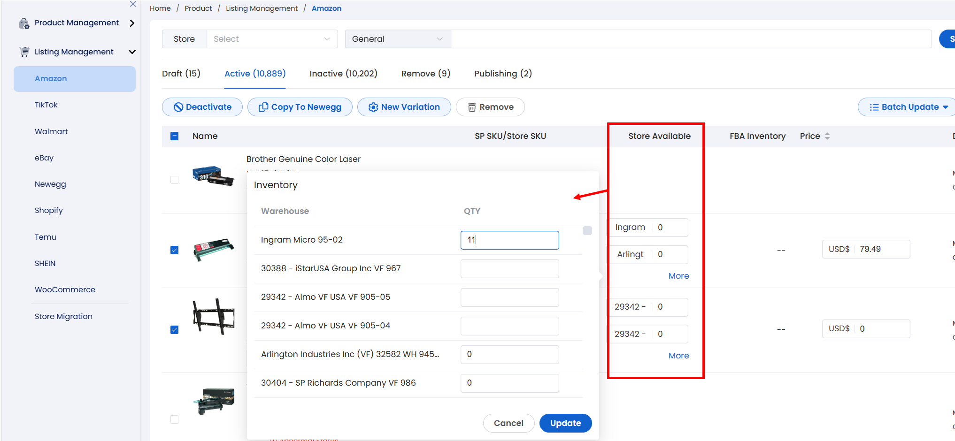Uncheck the red toner cartridge row checkbox
Screen dimensions: 955x441
click(175, 250)
